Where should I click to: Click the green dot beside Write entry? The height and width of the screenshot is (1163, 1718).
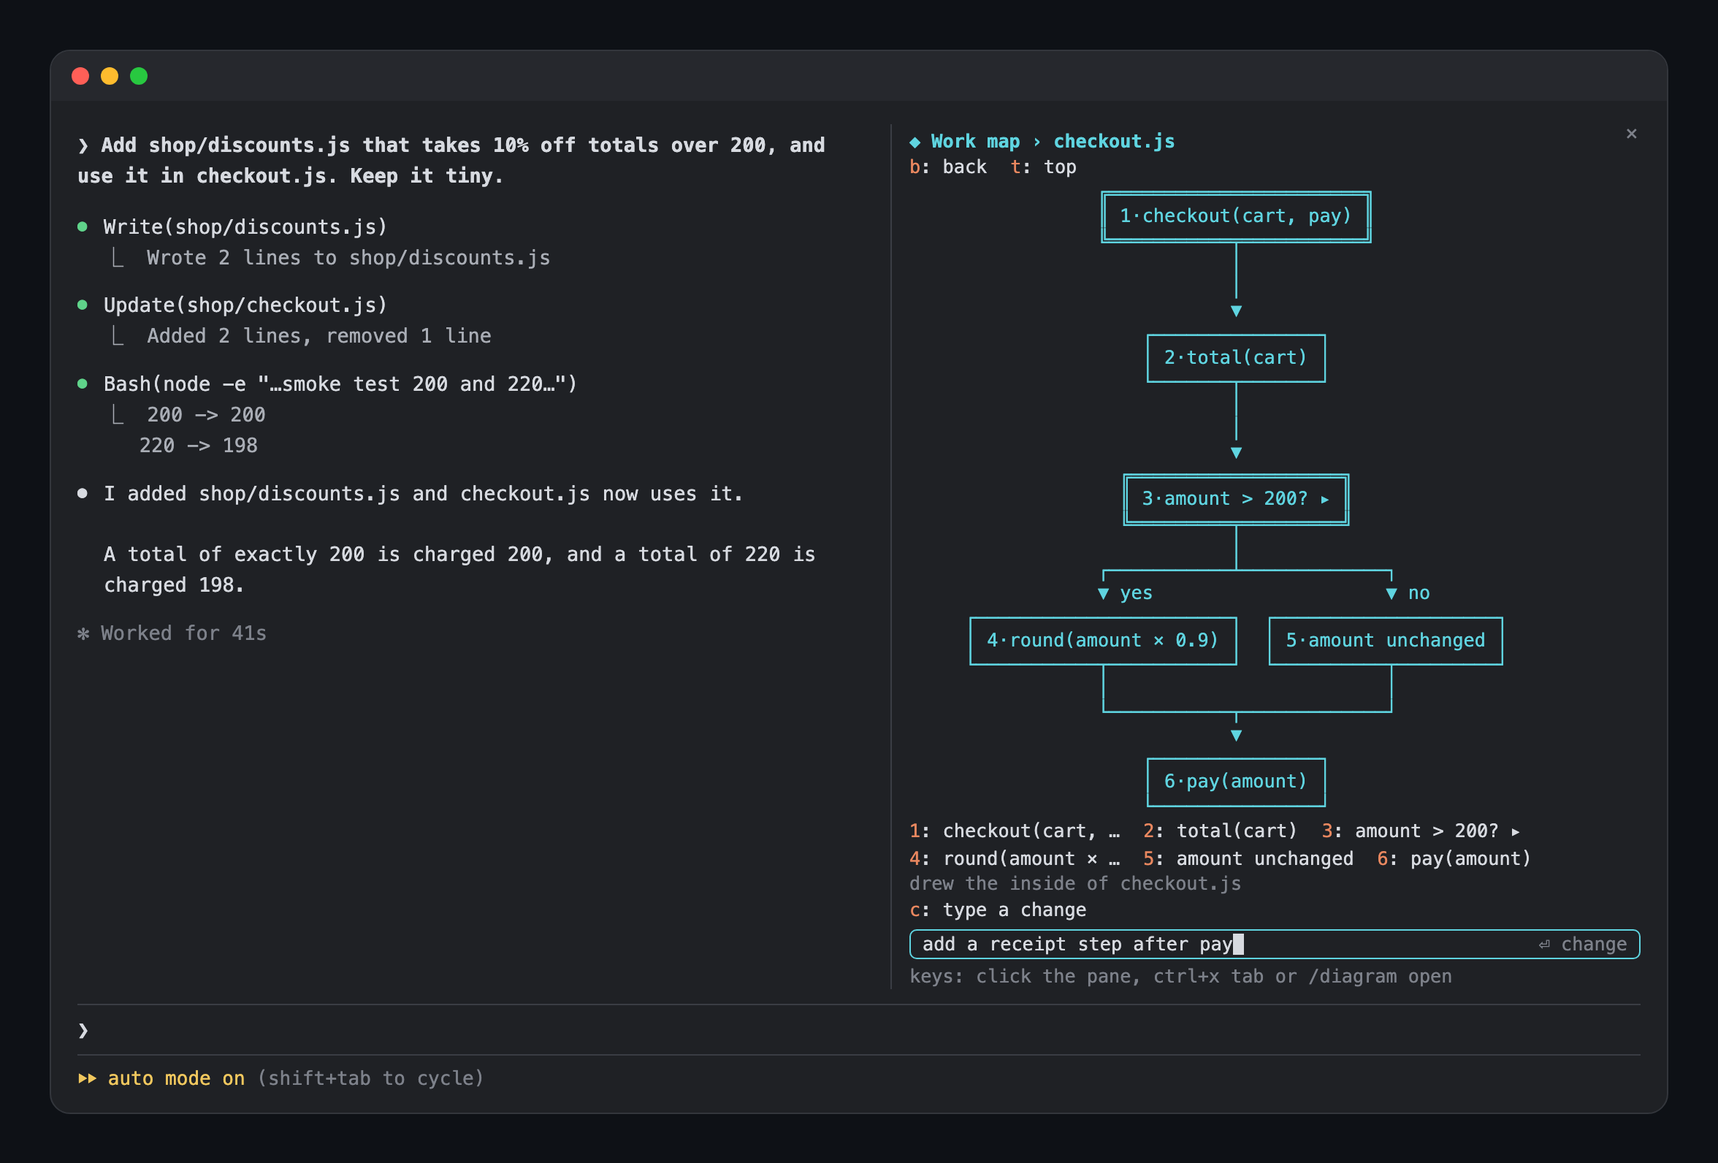83,226
